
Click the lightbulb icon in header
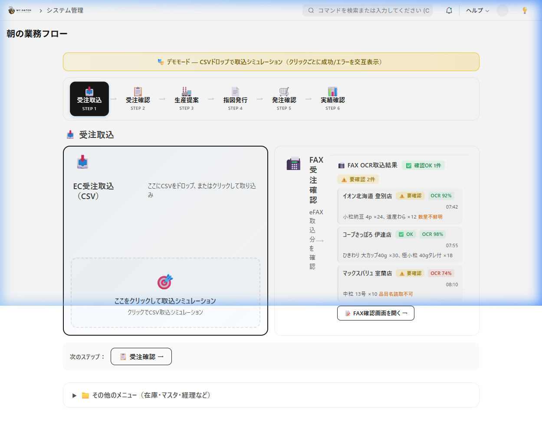[525, 10]
